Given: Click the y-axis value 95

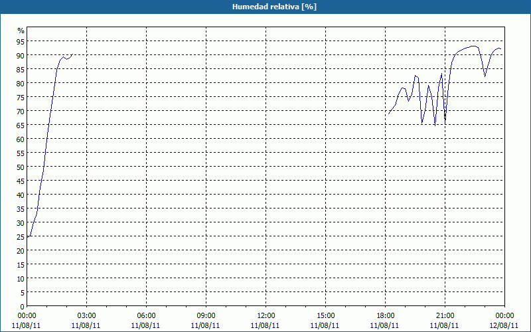Looking at the screenshot, I should coord(21,41).
